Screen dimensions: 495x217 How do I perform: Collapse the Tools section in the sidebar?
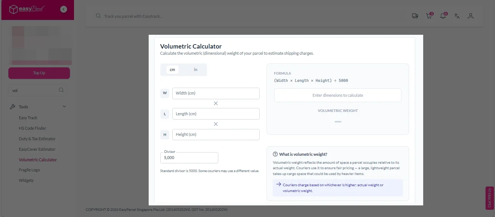tap(64, 106)
